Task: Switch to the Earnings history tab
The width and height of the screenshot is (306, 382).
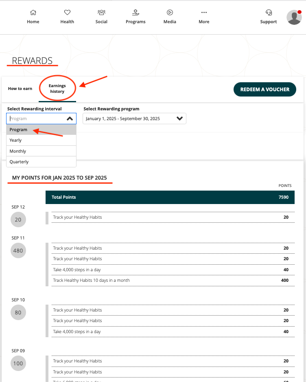Action: pos(57,89)
